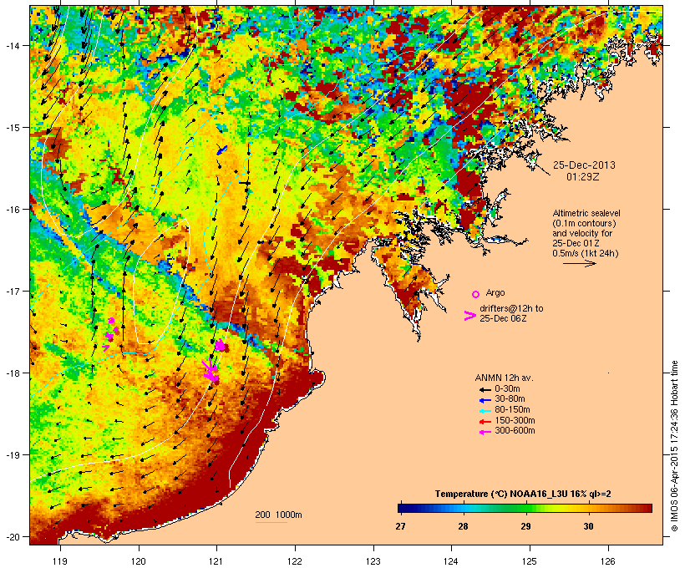Viewport: 685px width, 568px height.
Task: Click the colorbar tick label 28
Action: pos(463,526)
